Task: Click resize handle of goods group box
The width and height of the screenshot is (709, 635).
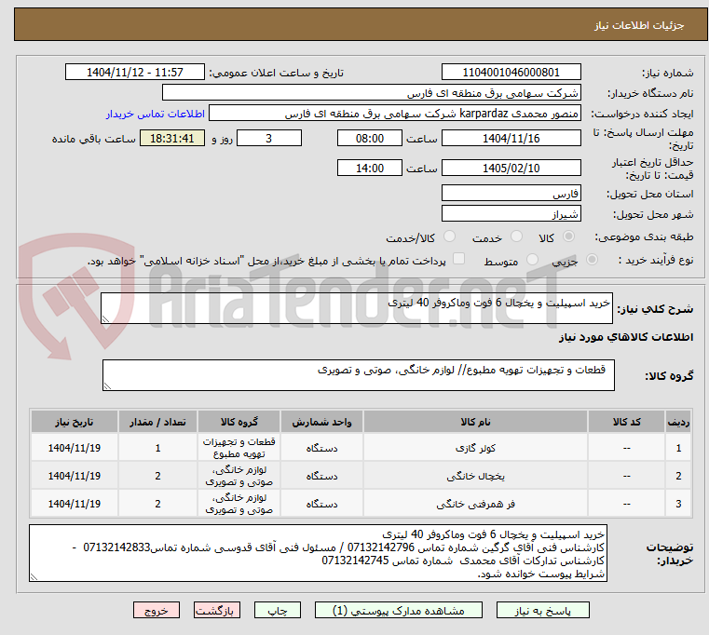Action: click(107, 386)
